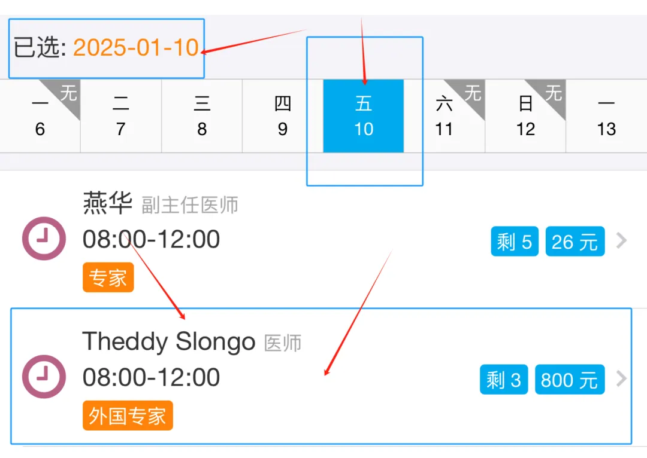Click the 26 元 price badge

(x=575, y=242)
